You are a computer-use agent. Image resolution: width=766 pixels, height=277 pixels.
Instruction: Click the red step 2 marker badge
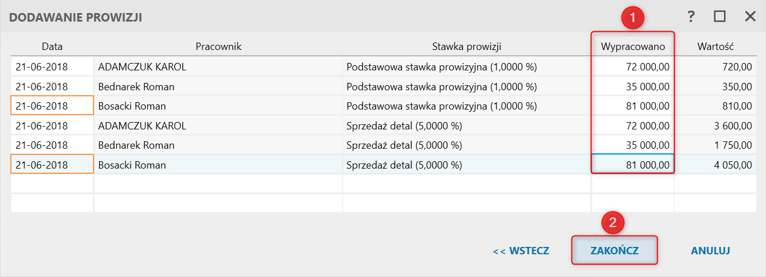[x=613, y=223]
